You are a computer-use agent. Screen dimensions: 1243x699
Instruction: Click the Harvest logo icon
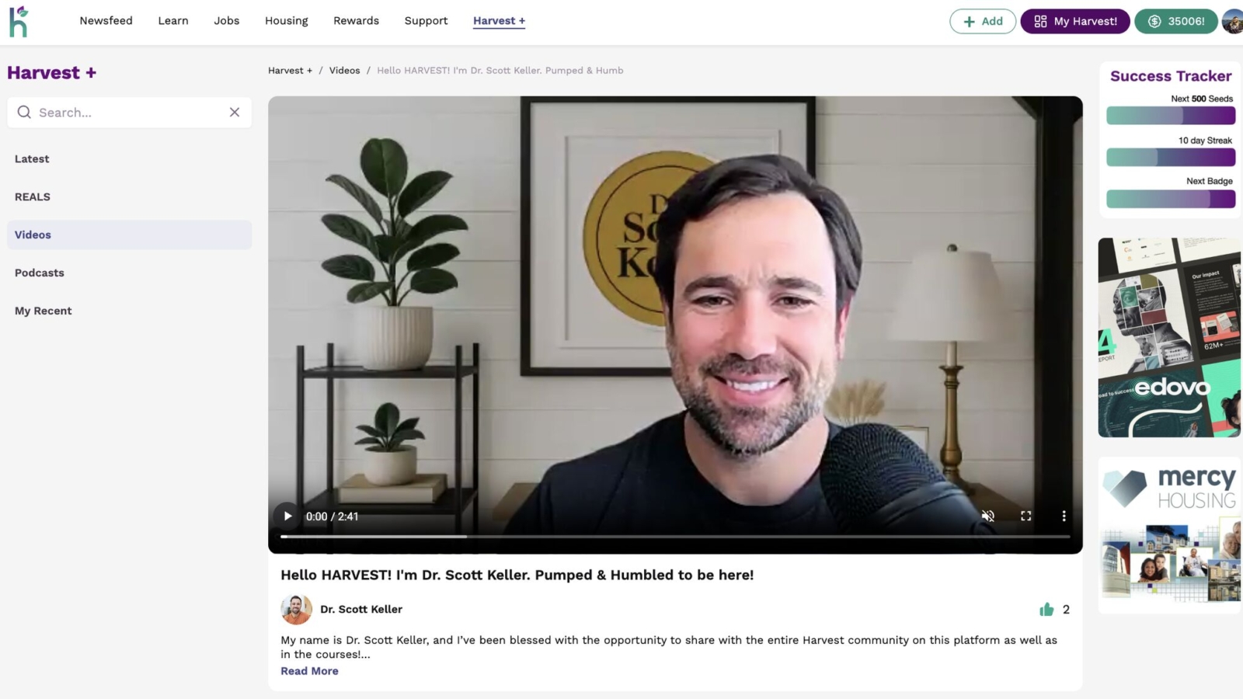point(19,21)
